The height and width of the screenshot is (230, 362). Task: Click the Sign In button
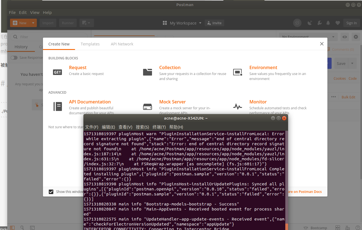click(351, 23)
